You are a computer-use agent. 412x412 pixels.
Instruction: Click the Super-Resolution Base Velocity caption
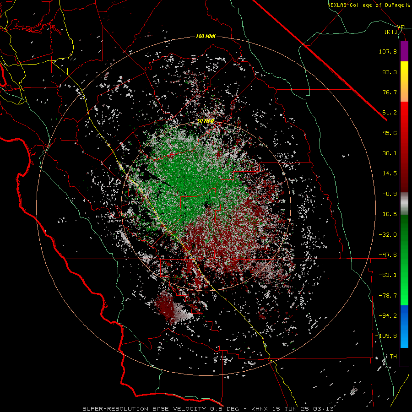(x=208, y=409)
